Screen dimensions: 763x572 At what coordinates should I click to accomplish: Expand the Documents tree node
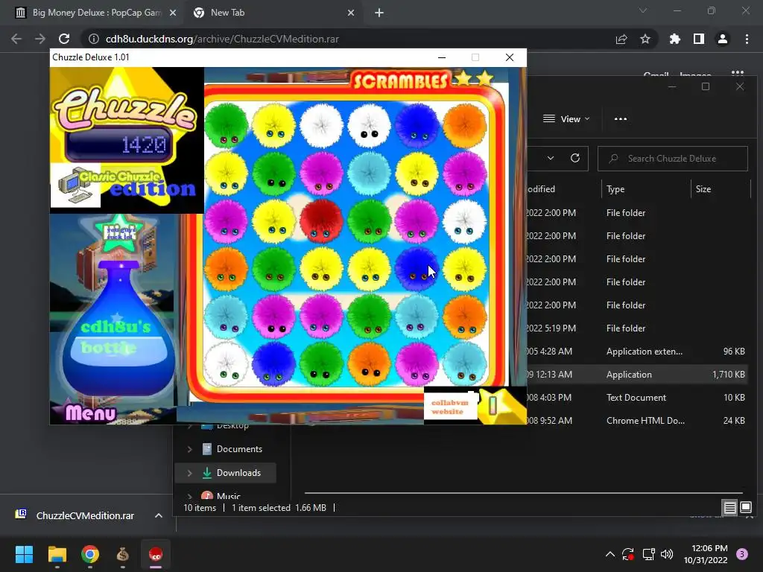coord(189,449)
